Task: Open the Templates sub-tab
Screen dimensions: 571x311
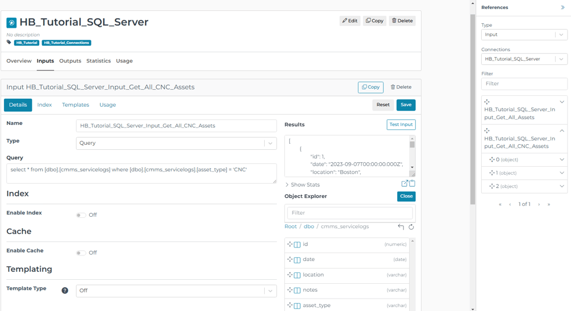Action: click(76, 105)
